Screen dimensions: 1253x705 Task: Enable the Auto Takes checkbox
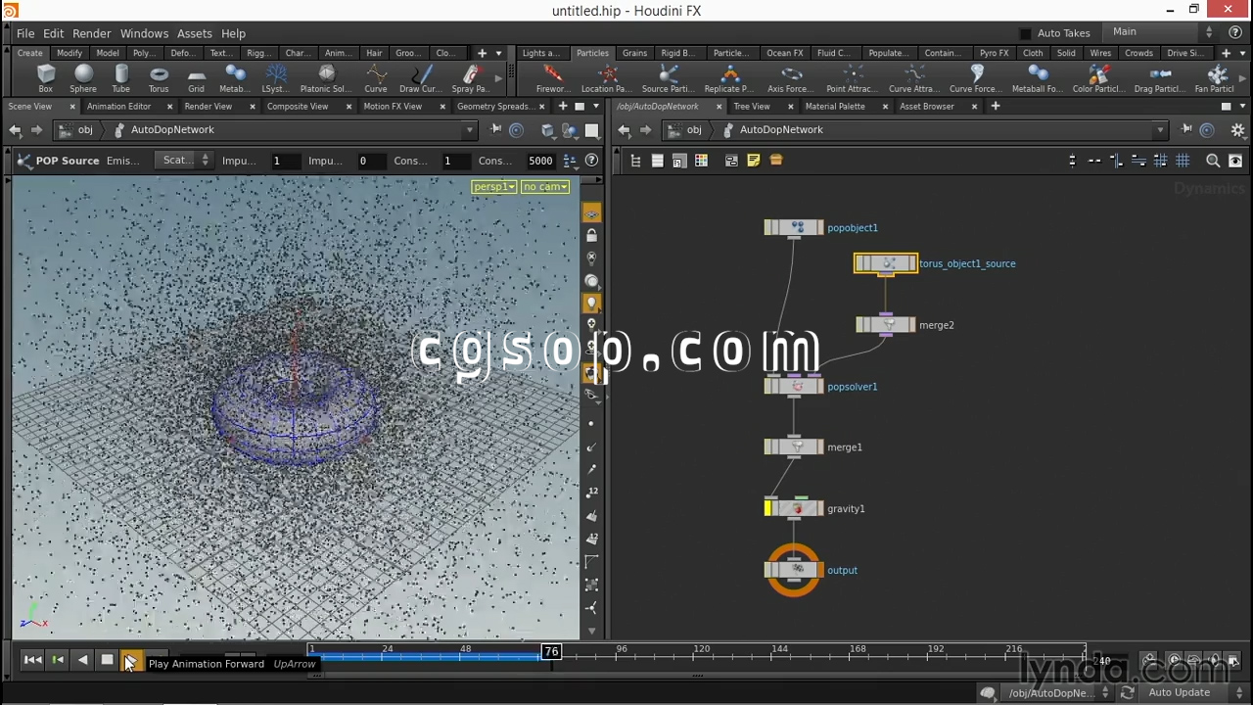click(1025, 33)
